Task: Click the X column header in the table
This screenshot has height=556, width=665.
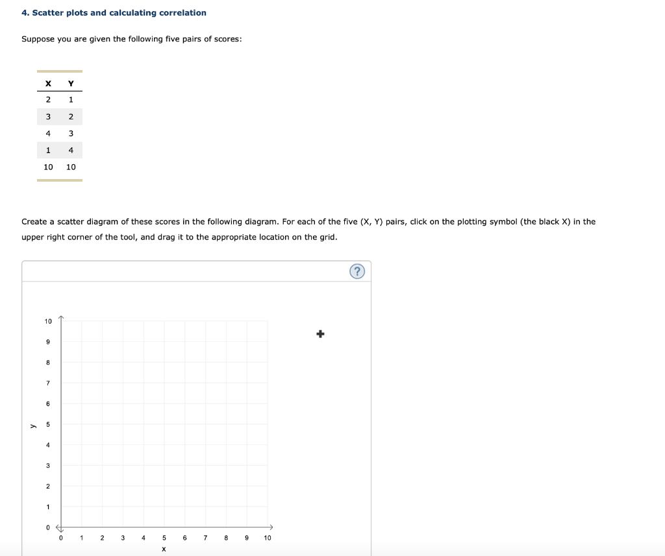Action: [48, 82]
